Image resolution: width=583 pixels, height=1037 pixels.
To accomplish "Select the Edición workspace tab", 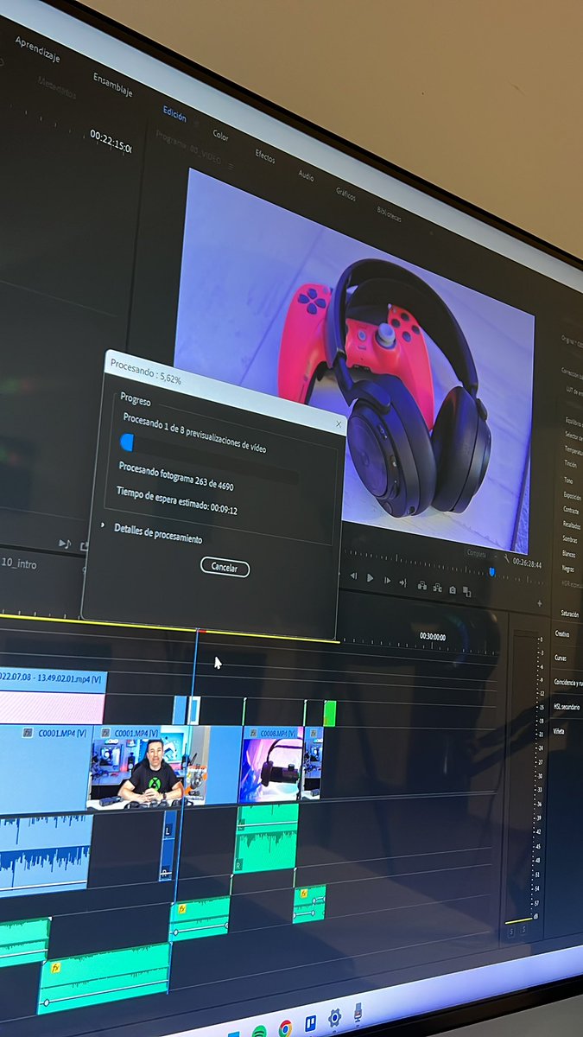I will coord(174,112).
